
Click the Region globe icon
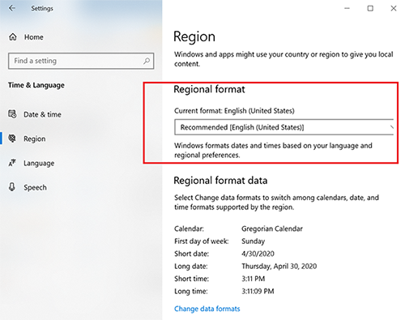click(12, 139)
